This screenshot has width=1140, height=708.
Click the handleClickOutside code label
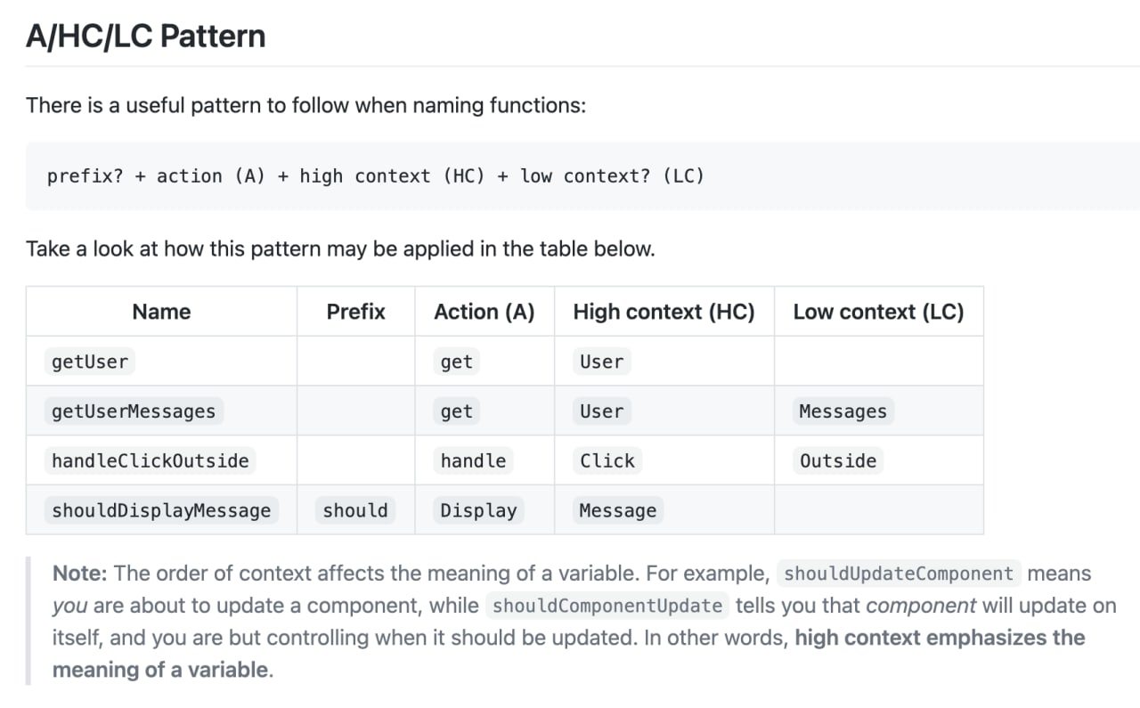click(x=151, y=460)
